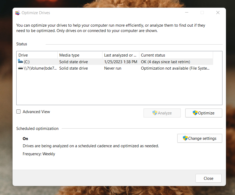This screenshot has width=235, height=195.
Task: Click 'Solid state drive' in the Volume row
Action: click(74, 68)
